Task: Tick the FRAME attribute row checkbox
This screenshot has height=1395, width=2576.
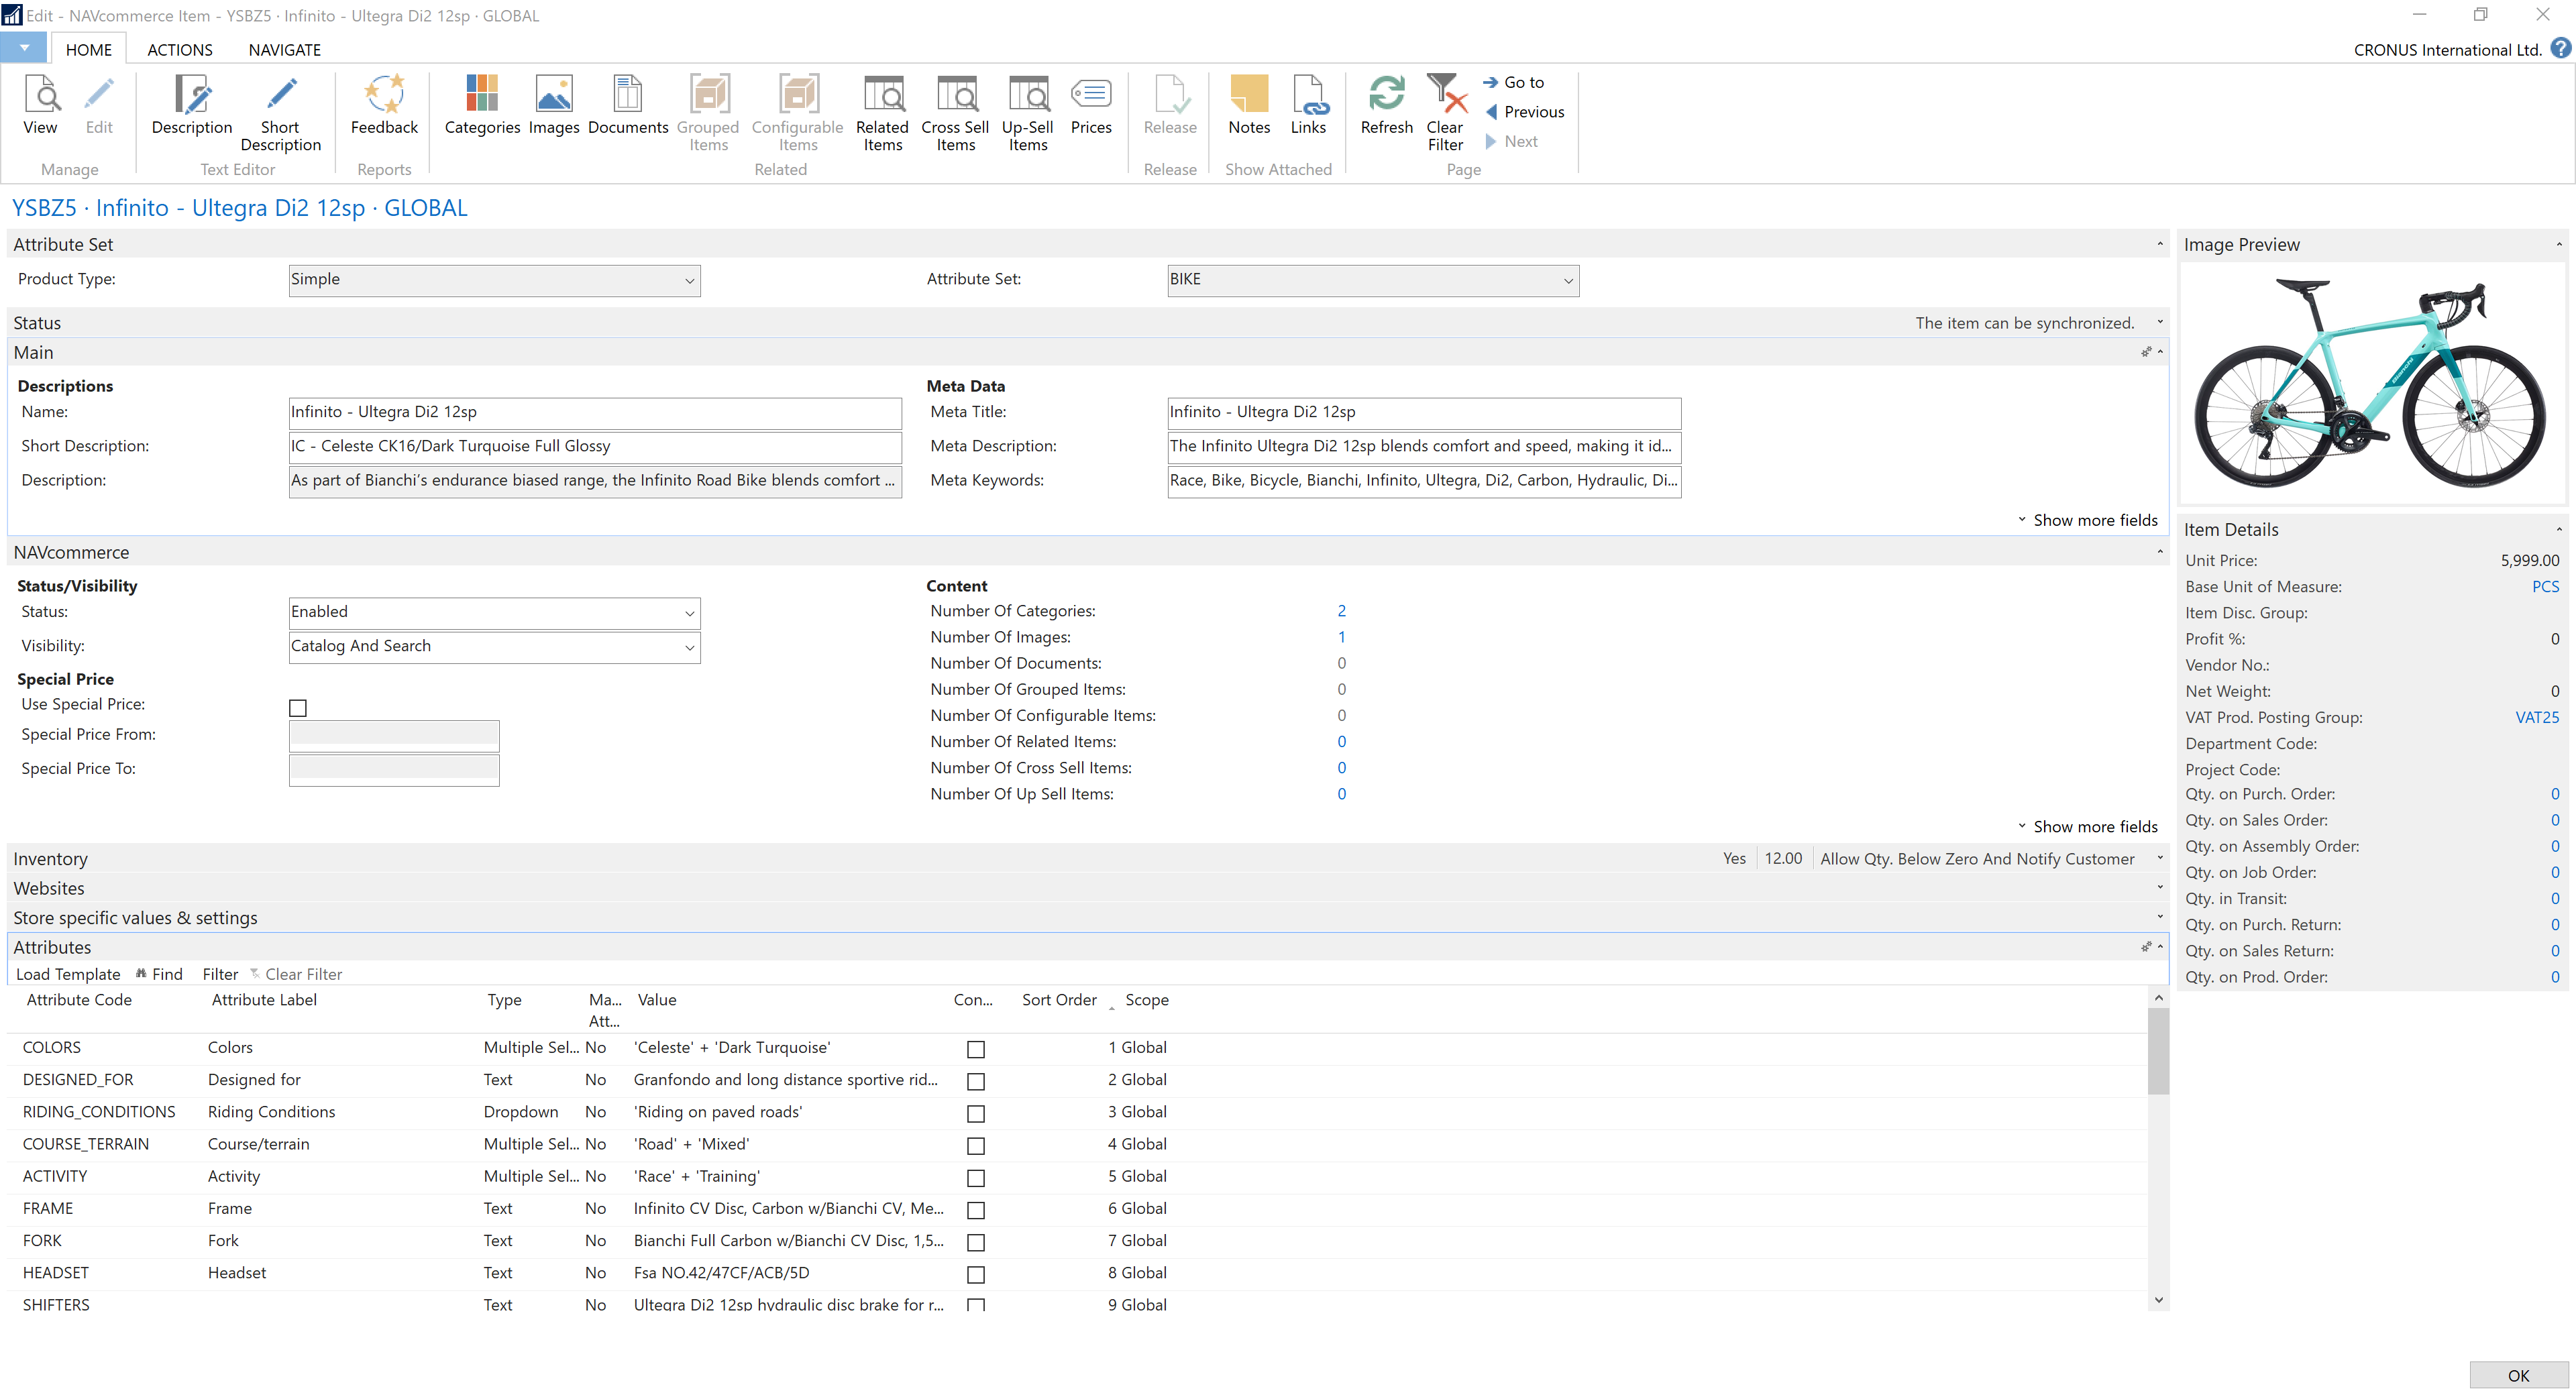Action: coord(976,1210)
